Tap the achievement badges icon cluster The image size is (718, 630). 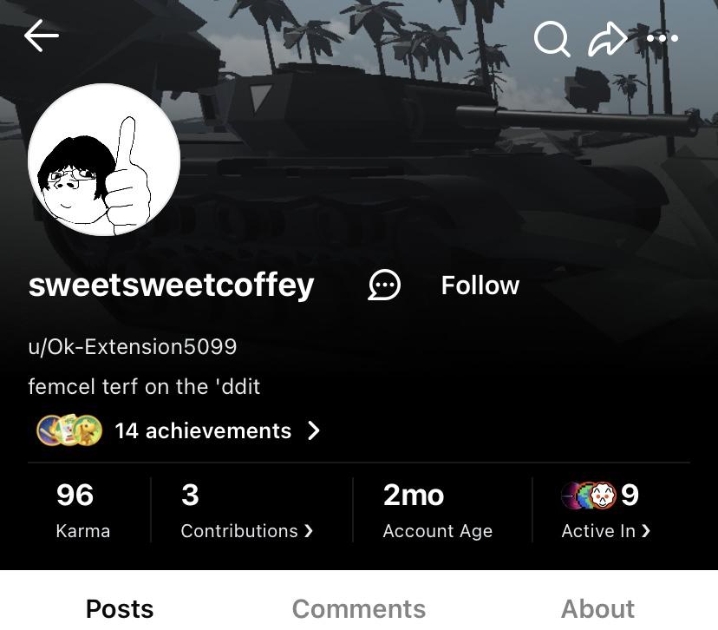pos(69,430)
